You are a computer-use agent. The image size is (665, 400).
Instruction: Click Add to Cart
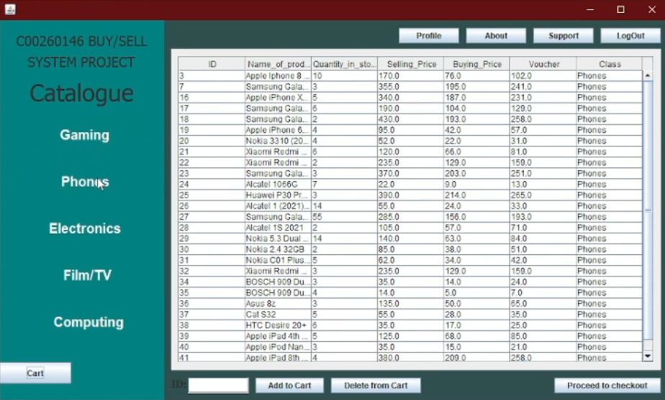pyautogui.click(x=289, y=386)
